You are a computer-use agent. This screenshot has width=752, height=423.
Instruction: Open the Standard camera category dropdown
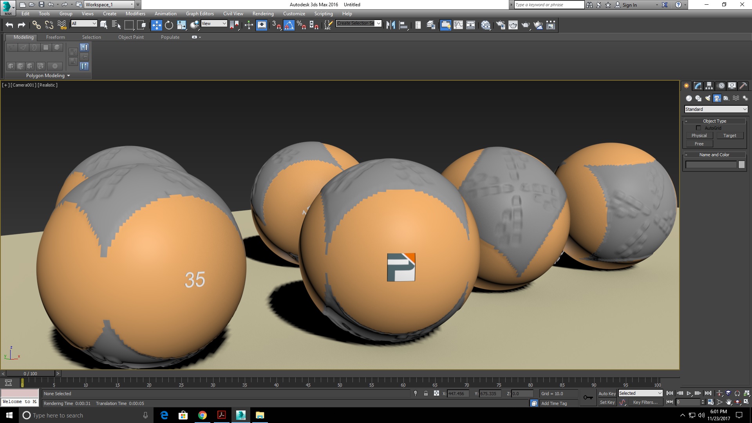pyautogui.click(x=716, y=109)
